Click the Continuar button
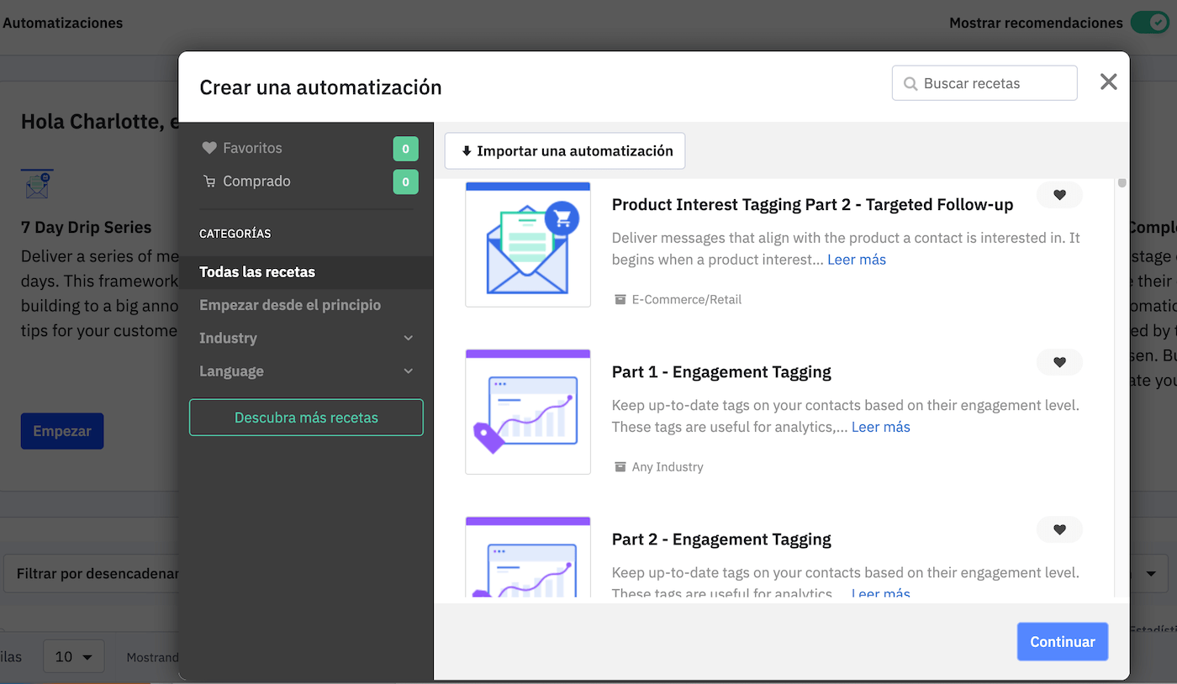Image resolution: width=1177 pixels, height=684 pixels. (x=1063, y=641)
